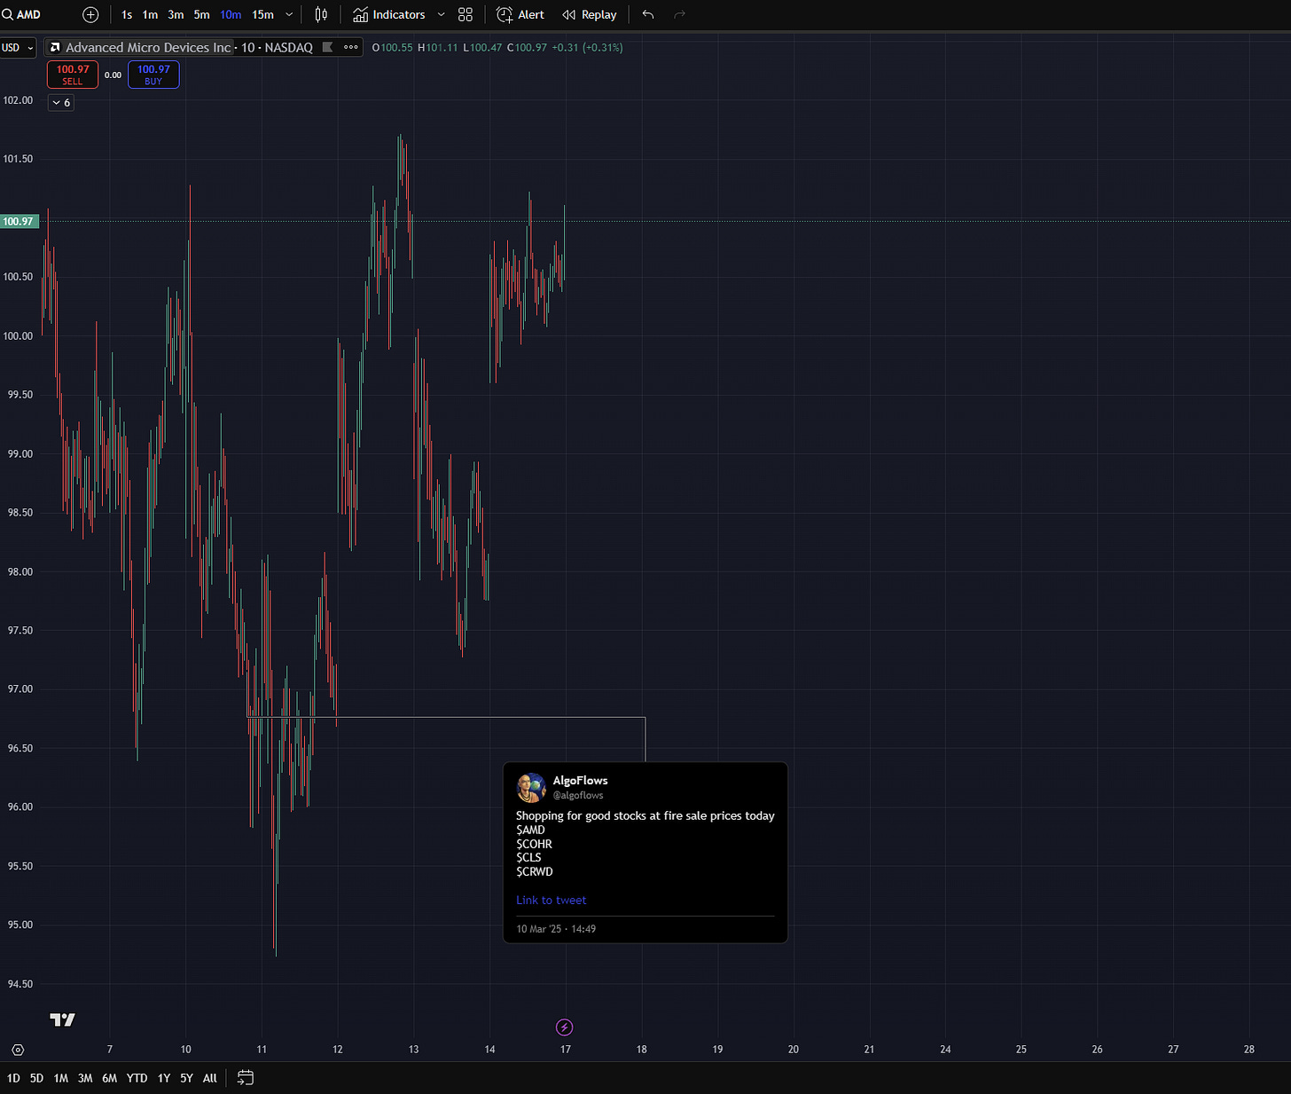Open the USD currency dropdown
Screen dimensions: 1291x1094
tap(18, 47)
